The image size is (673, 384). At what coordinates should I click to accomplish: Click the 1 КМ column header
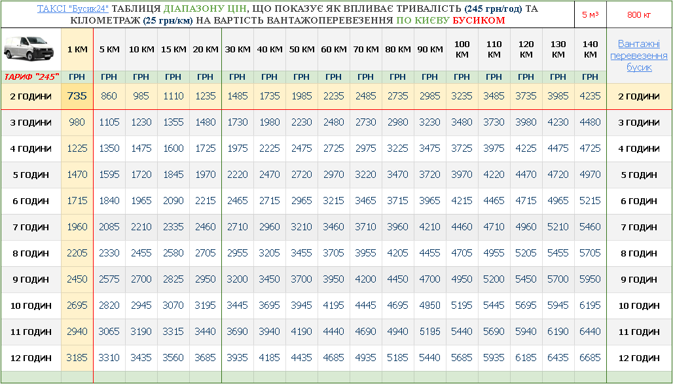77,50
